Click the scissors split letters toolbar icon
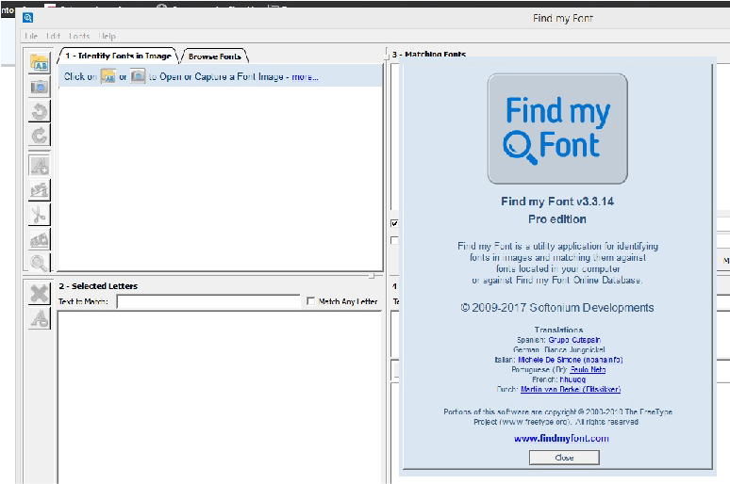 [39, 215]
